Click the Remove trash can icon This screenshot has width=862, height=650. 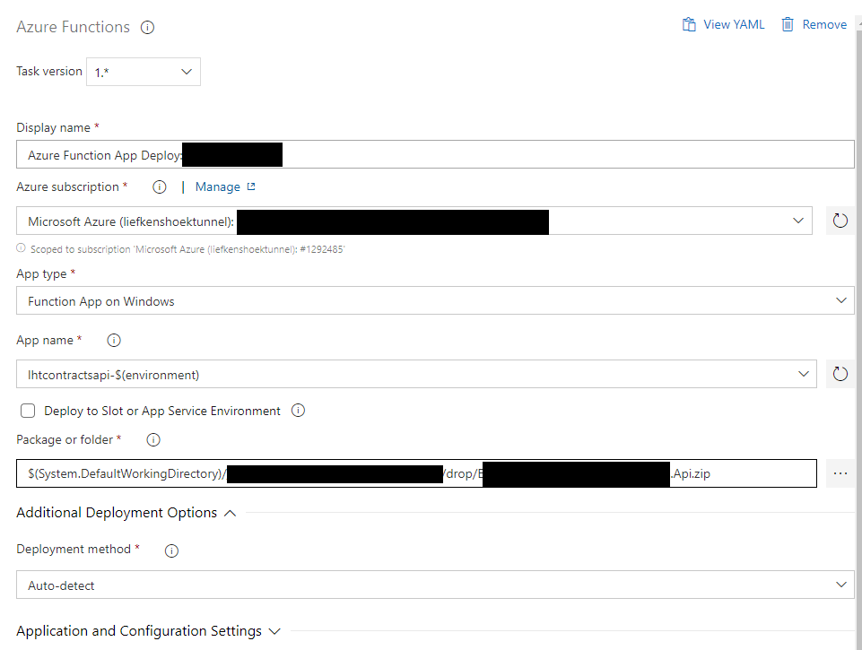(x=788, y=25)
